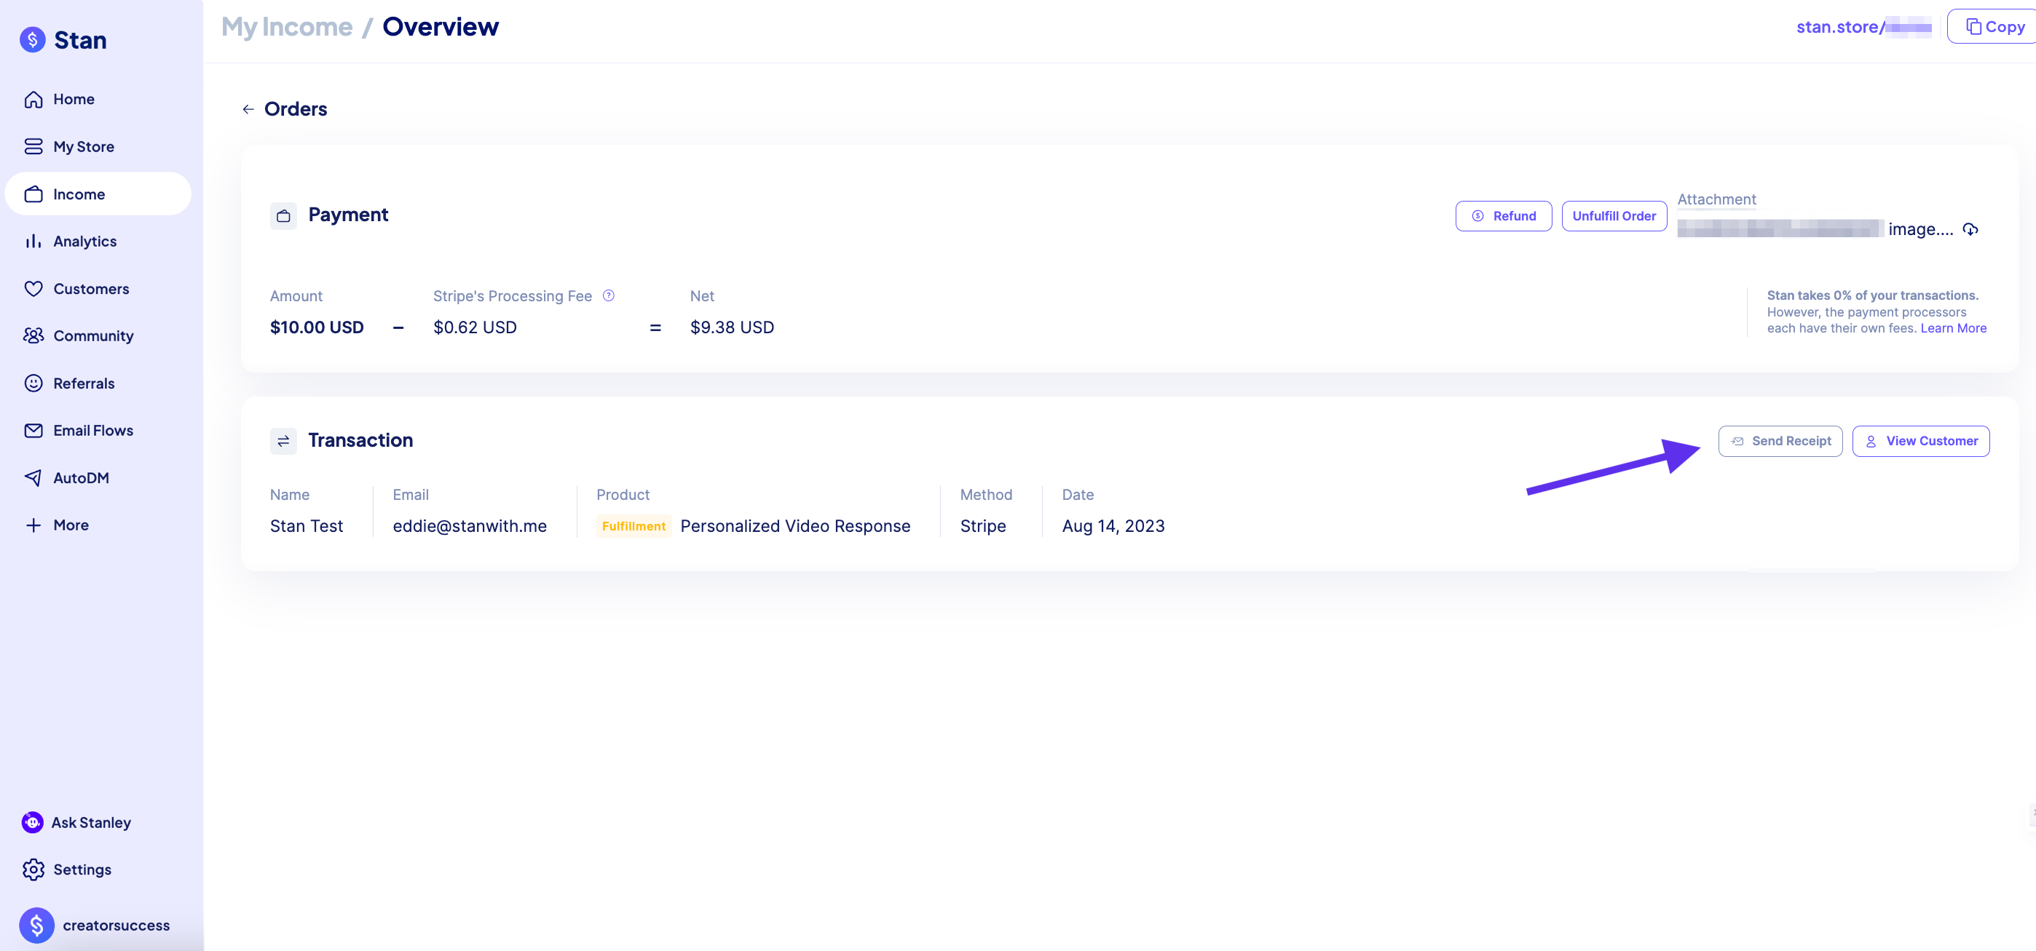
Task: Click the fee value $0.62 USD
Action: click(x=475, y=327)
